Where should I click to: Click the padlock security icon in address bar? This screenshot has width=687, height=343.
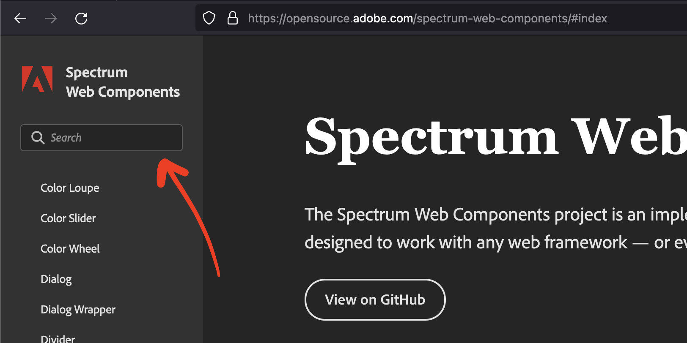point(233,18)
